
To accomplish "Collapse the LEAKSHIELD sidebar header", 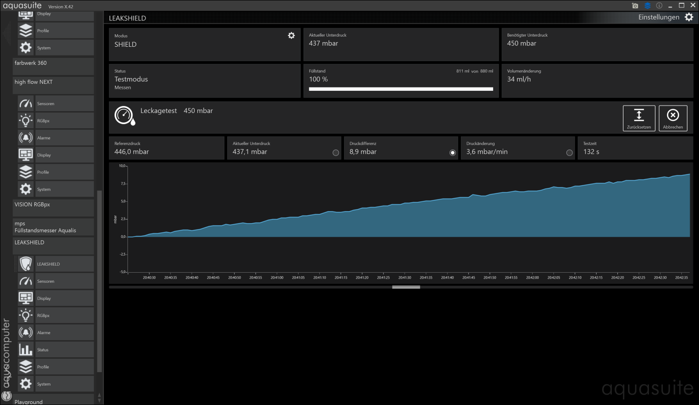I will pyautogui.click(x=53, y=246).
